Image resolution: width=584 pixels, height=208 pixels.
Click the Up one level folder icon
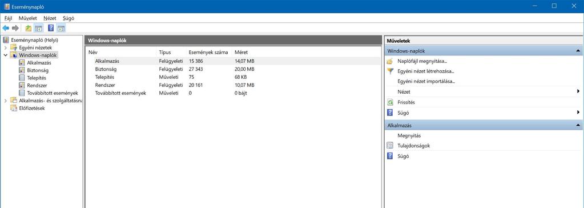pos(29,28)
